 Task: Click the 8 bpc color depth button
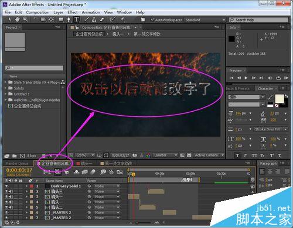(32, 156)
